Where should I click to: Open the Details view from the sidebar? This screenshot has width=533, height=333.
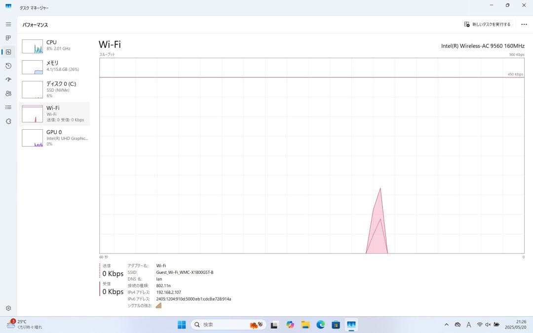click(x=8, y=107)
